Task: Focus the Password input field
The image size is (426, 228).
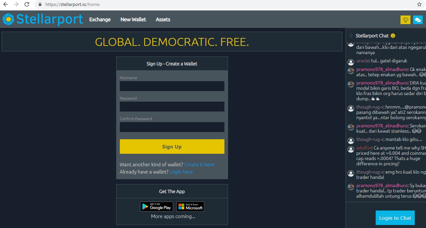Action: pyautogui.click(x=172, y=107)
